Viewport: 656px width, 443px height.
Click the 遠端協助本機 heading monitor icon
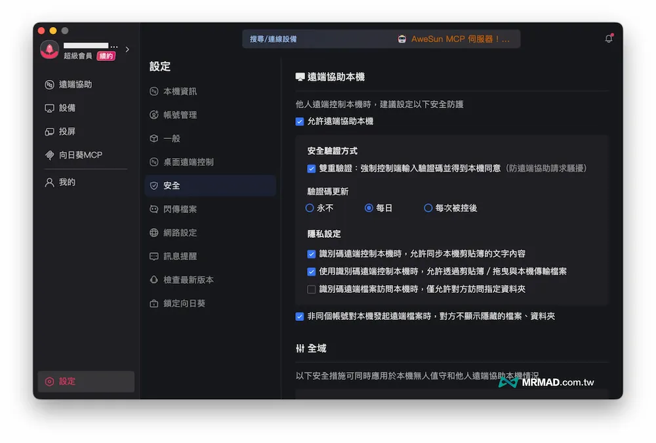pyautogui.click(x=300, y=77)
